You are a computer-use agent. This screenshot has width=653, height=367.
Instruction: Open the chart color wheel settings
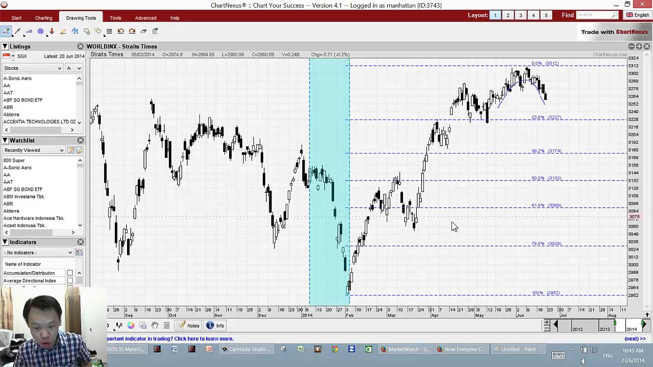tap(131, 326)
